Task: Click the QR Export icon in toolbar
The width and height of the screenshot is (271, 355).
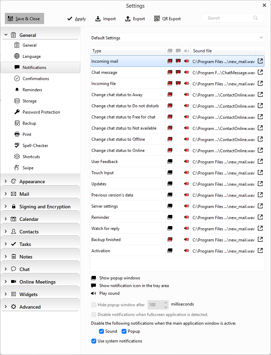Action: 157,19
